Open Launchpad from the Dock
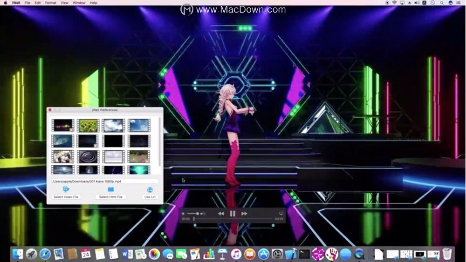This screenshot has width=466, height=262. (31, 254)
